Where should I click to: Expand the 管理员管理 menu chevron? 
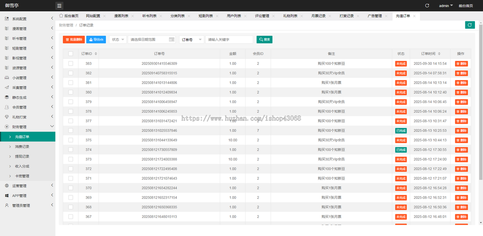pos(52,205)
